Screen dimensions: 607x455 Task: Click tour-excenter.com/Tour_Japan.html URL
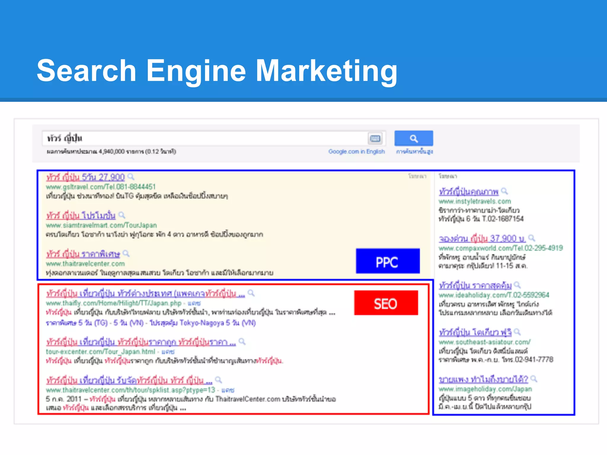coord(100,352)
